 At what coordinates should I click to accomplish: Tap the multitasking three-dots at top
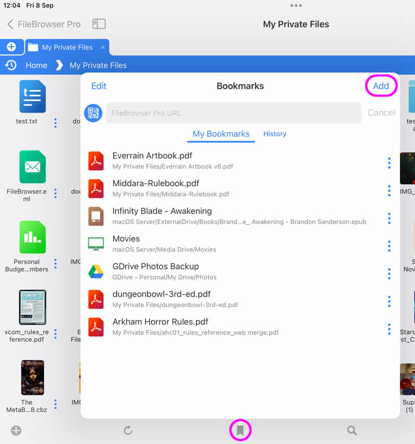pos(296,5)
